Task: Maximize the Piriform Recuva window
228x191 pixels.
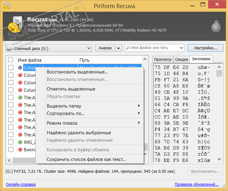Action: point(203,5)
